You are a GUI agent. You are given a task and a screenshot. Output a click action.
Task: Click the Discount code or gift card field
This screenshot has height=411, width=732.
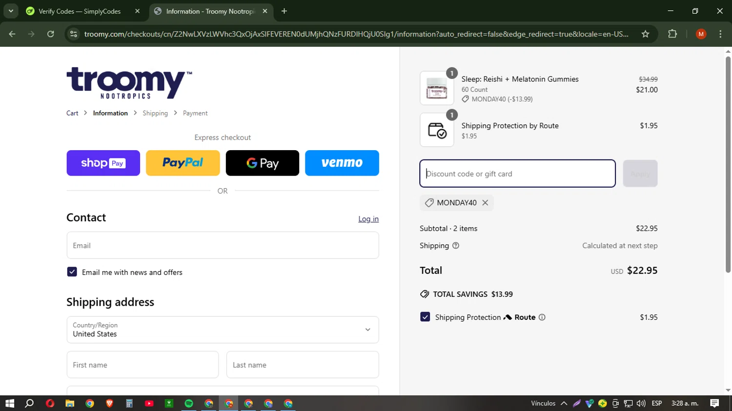517,174
